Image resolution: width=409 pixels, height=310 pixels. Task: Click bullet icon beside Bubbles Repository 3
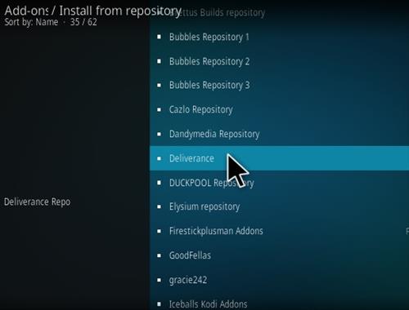point(159,86)
